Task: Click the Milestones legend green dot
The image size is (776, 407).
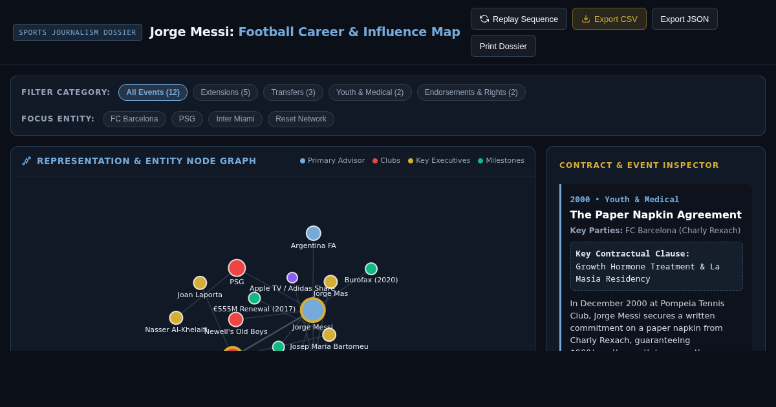Action: tap(480, 161)
